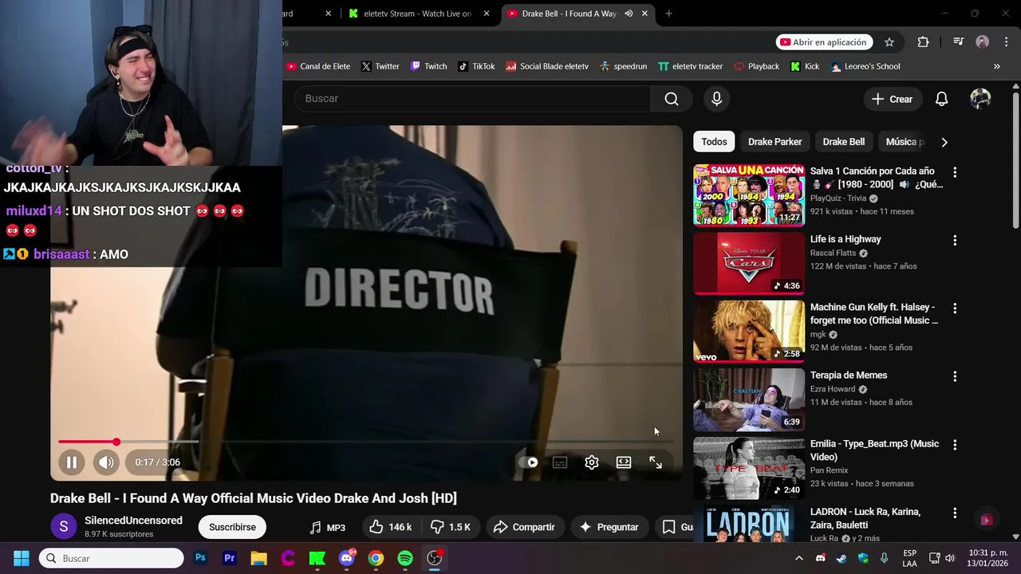Open the SilencedUncensored channel name

133,521
